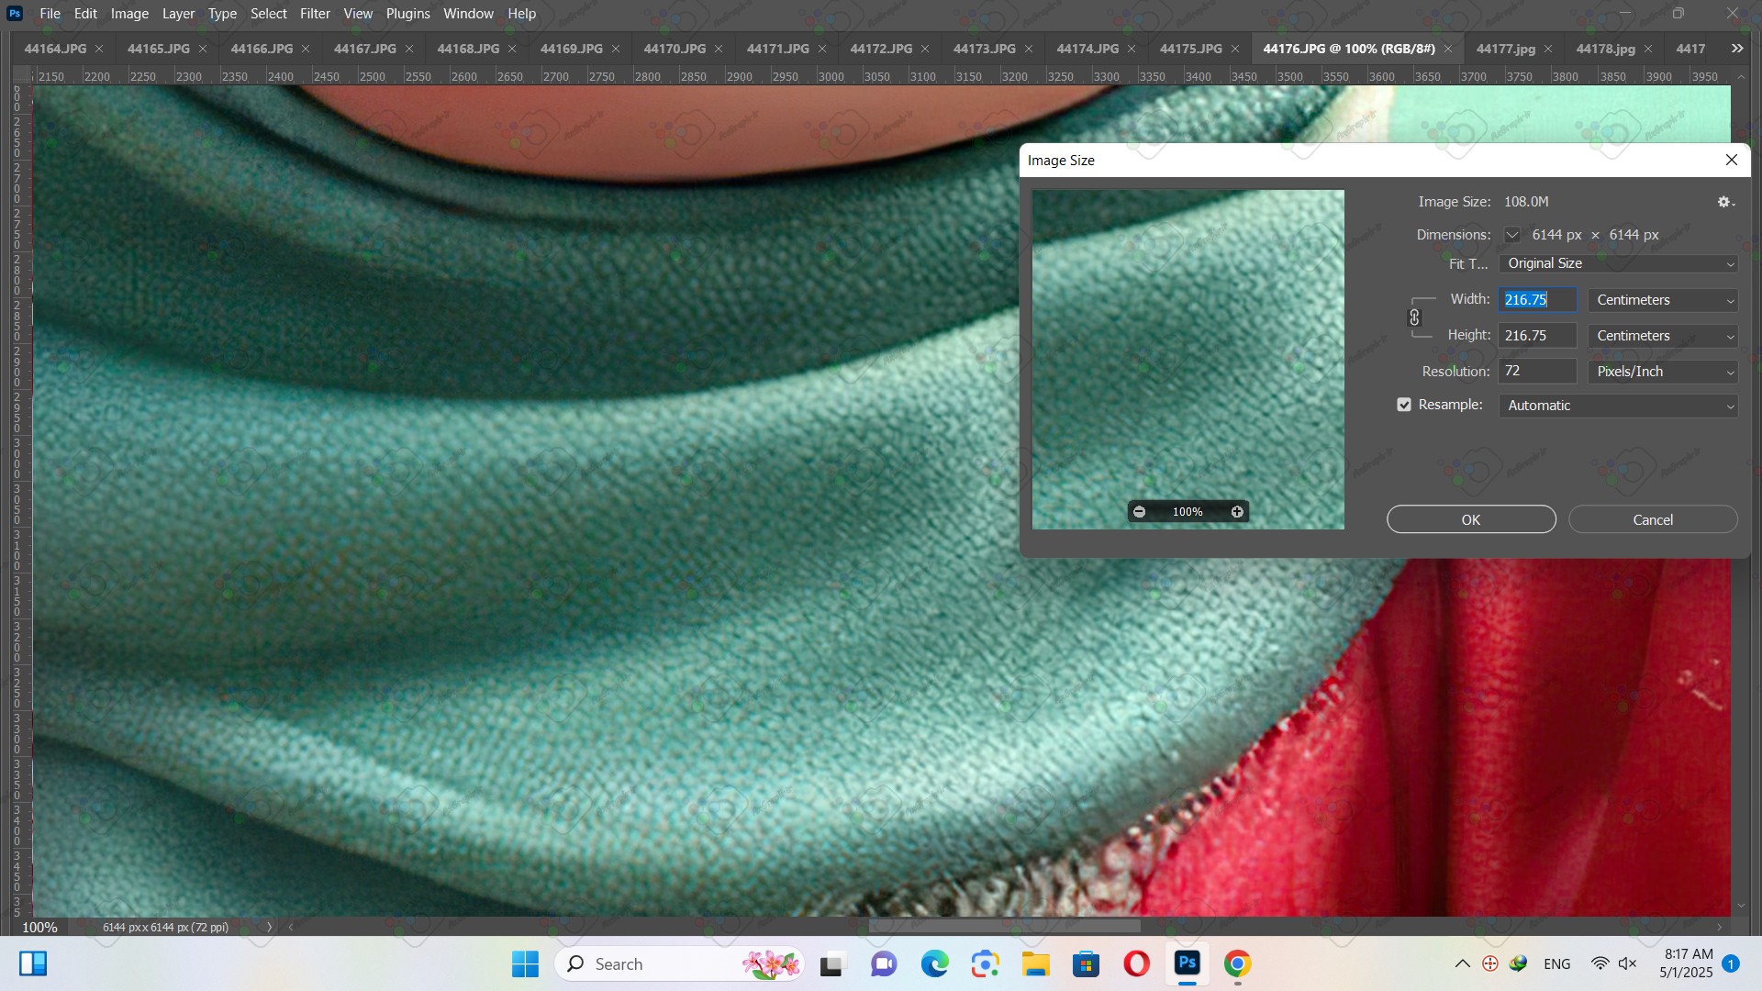The image size is (1762, 991).
Task: Open the Fit To Original Size dropdown
Action: [1619, 263]
